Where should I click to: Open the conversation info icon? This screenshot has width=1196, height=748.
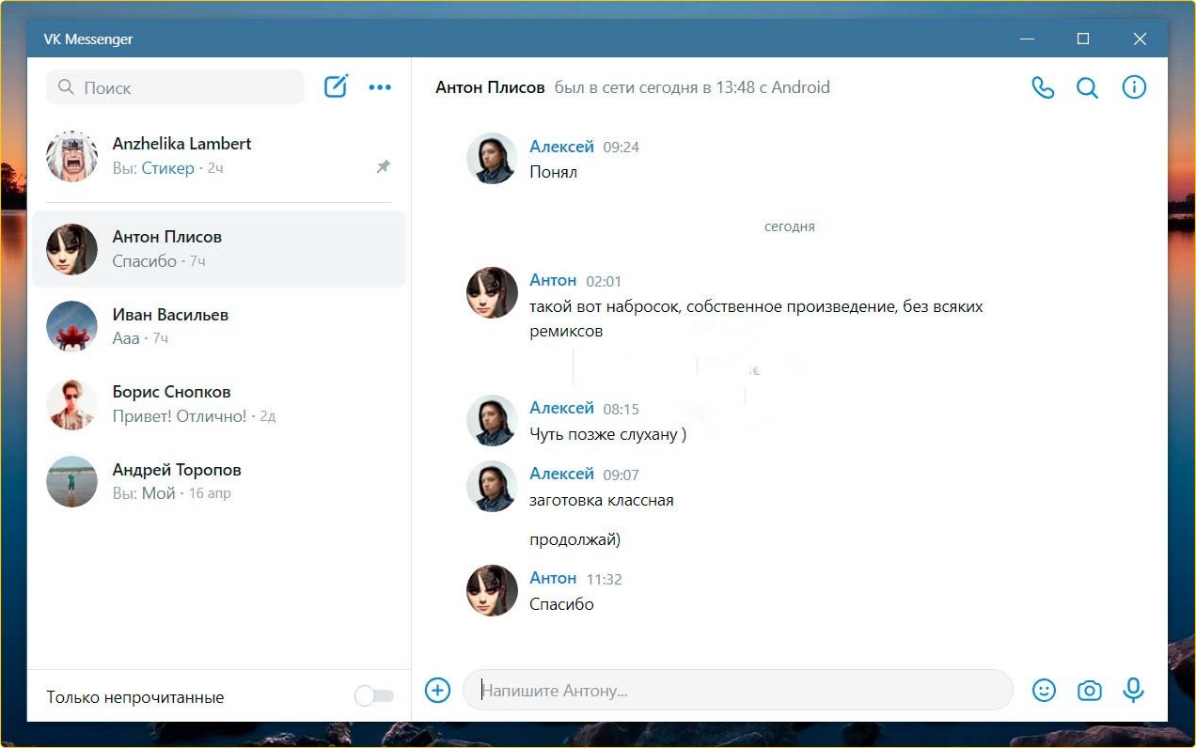[1134, 87]
